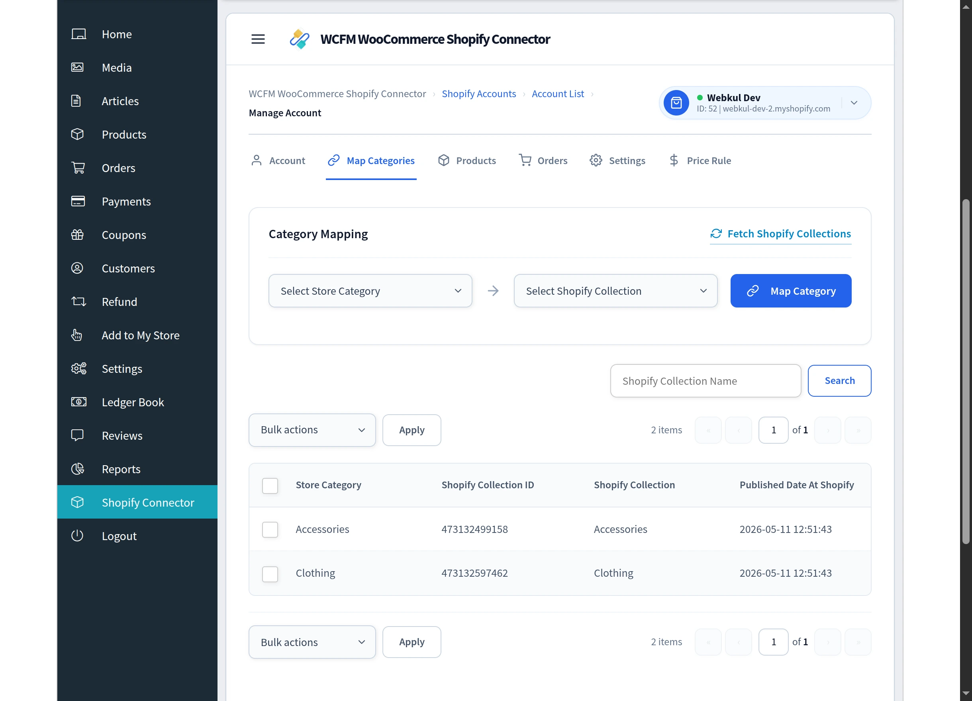The width and height of the screenshot is (972, 701).
Task: Expand the Webkul Dev account switcher chevron
Action: point(854,103)
